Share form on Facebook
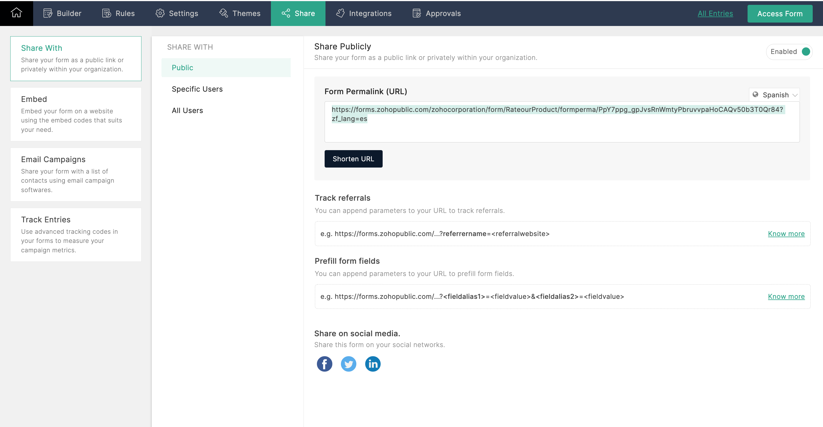The height and width of the screenshot is (427, 823). (324, 364)
